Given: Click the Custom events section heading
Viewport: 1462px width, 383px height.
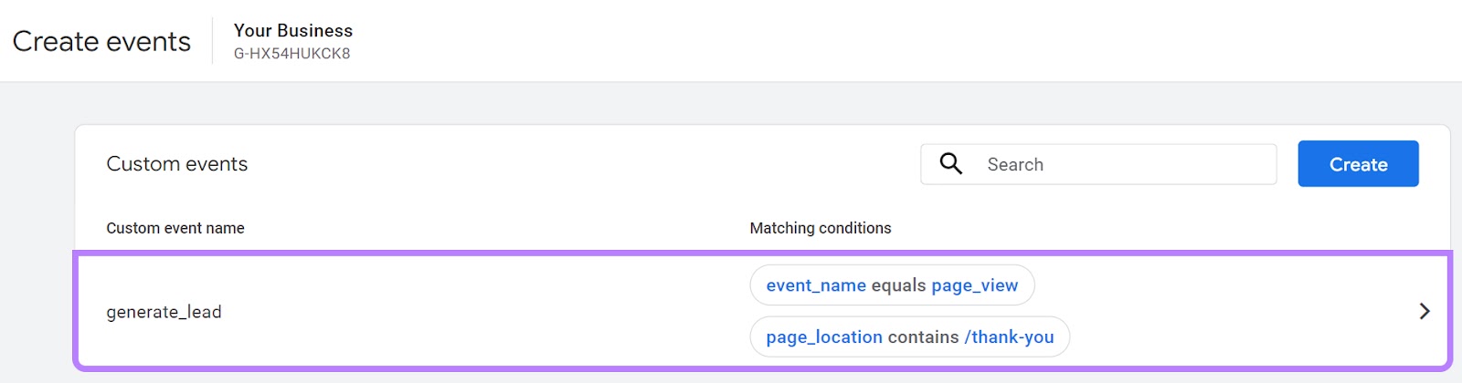Looking at the screenshot, I should (x=176, y=164).
